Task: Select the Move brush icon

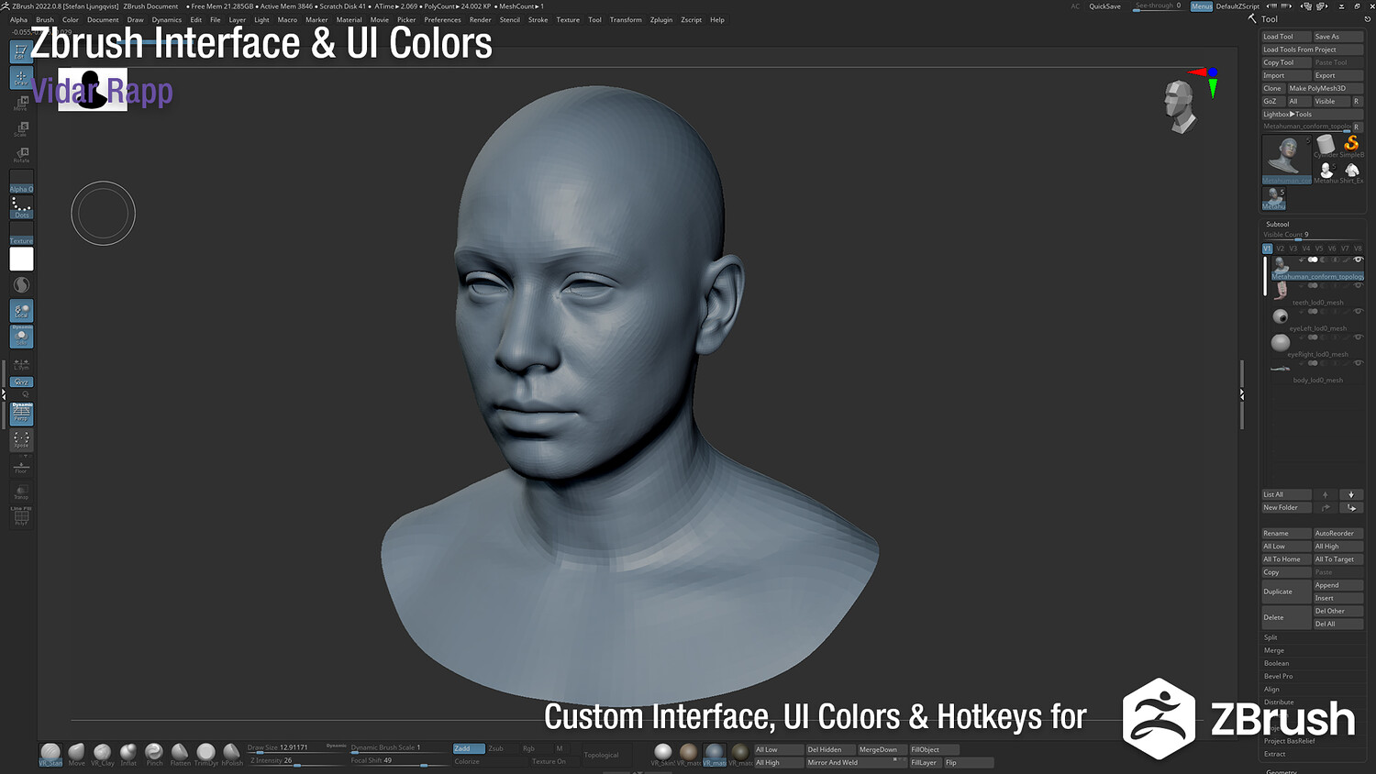Action: point(76,754)
